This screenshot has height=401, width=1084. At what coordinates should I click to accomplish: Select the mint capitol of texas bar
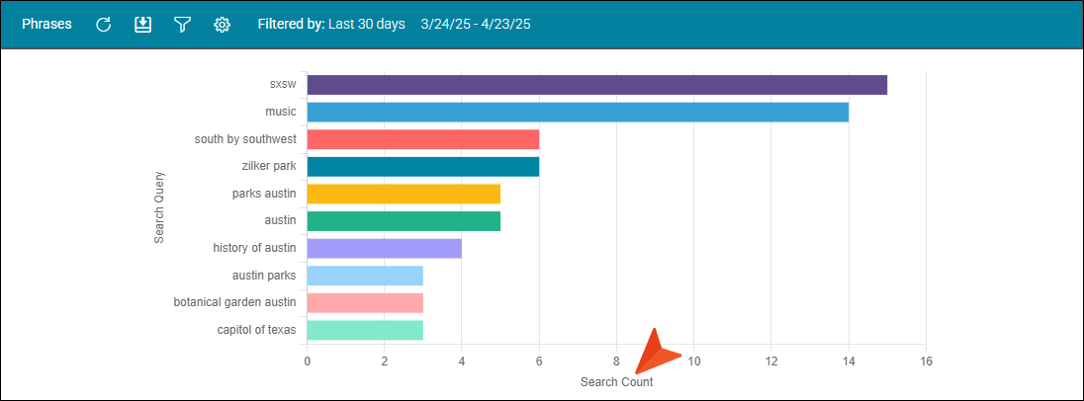[365, 330]
